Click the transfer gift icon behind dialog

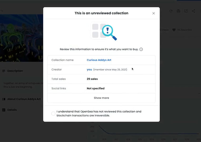click(x=178, y=11)
